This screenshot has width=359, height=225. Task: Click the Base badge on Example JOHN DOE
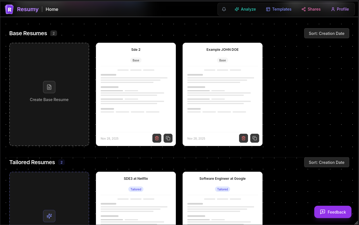pos(223,60)
